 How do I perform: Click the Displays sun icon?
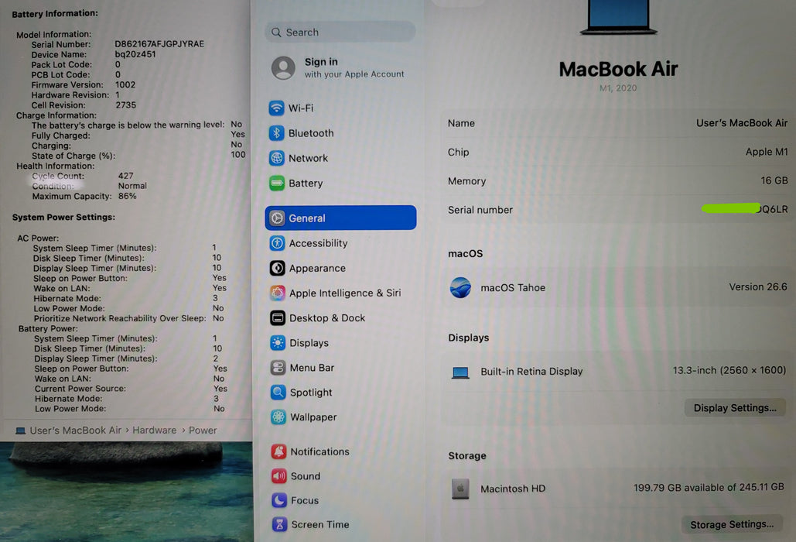tap(278, 343)
